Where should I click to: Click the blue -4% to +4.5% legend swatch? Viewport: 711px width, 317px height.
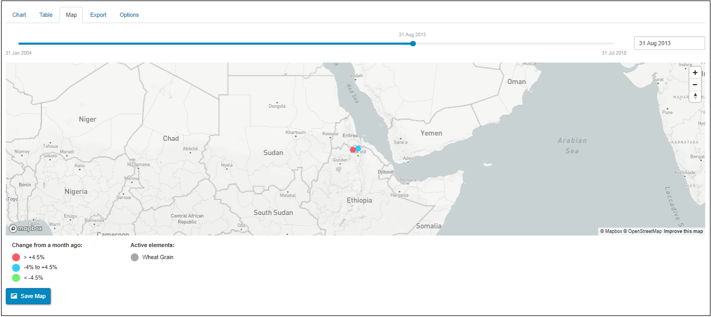(16, 268)
